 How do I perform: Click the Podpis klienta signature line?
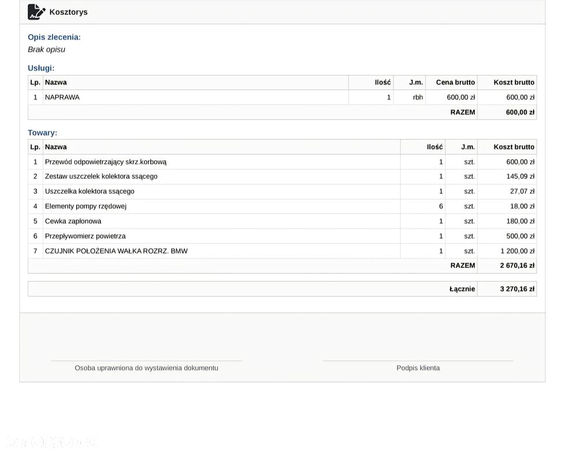point(418,361)
